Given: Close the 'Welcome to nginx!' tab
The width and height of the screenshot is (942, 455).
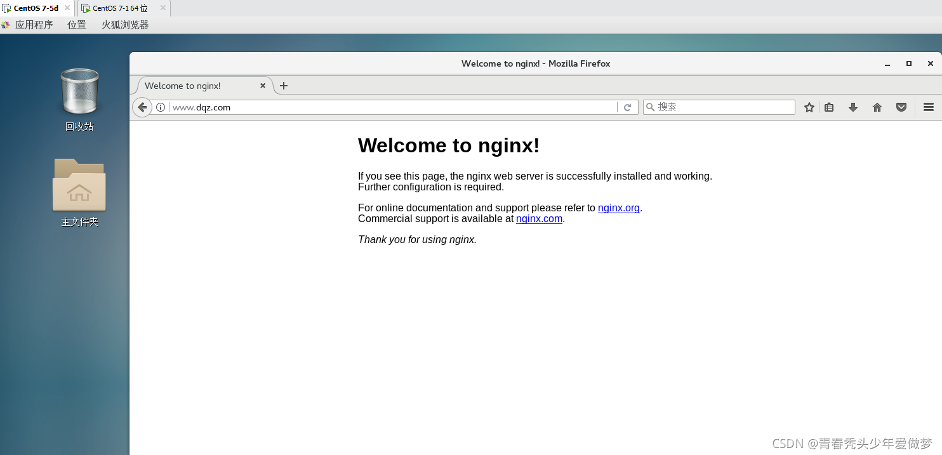Looking at the screenshot, I should tap(263, 86).
